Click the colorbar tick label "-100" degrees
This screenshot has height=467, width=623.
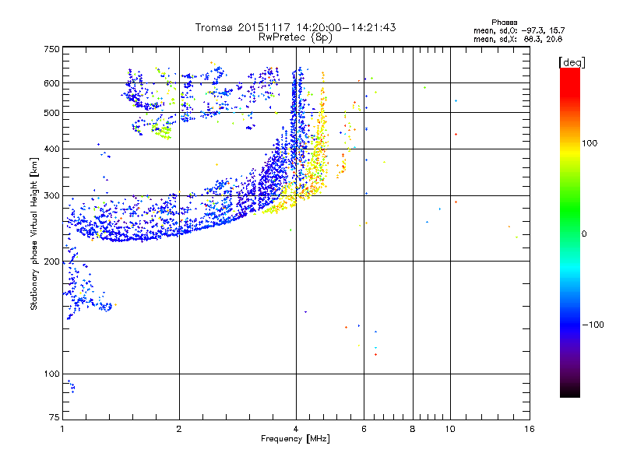[x=593, y=325]
